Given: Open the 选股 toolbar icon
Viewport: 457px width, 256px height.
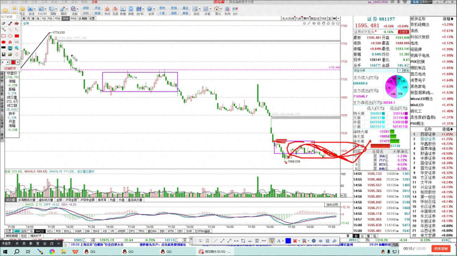Looking at the screenshot, I should [74, 11].
